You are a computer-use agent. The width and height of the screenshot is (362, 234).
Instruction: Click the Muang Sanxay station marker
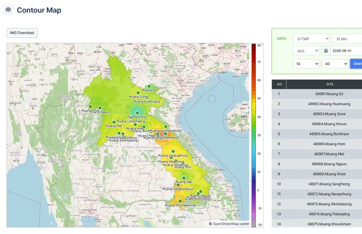coord(201,192)
